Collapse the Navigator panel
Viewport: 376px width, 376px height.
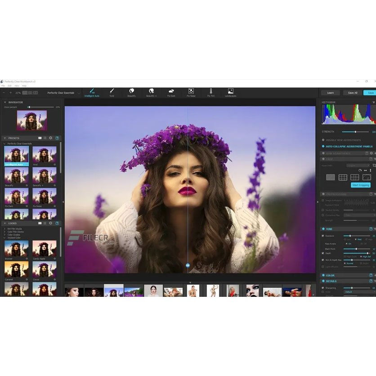click(5, 103)
